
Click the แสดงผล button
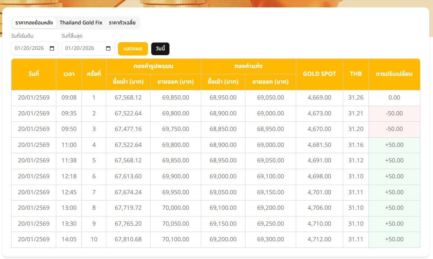(x=133, y=48)
